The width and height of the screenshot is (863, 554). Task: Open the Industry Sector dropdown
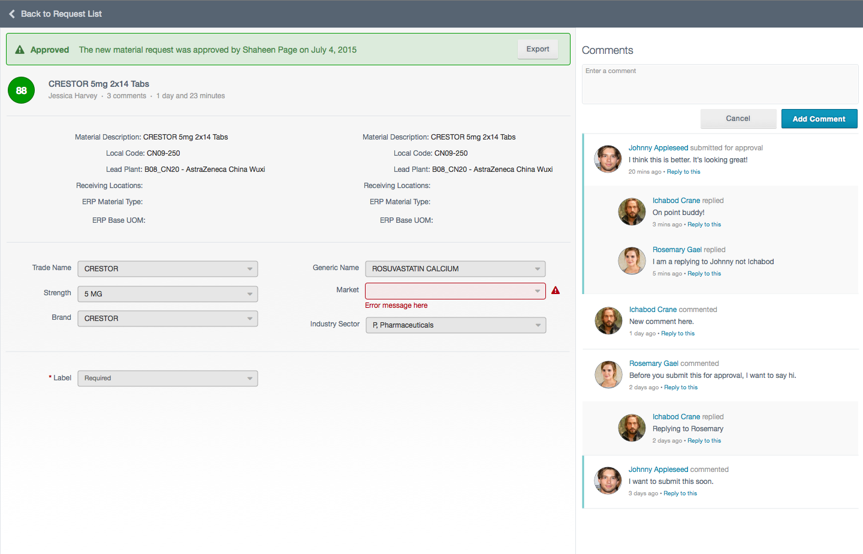click(455, 325)
